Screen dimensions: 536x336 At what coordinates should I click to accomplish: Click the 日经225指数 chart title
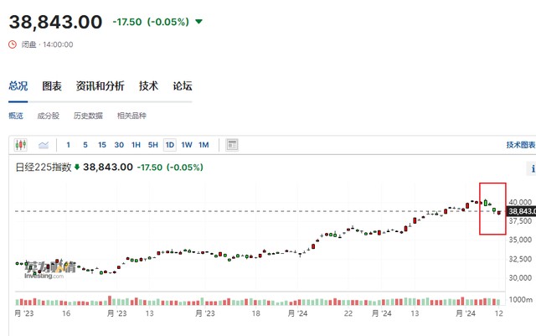tap(44, 167)
